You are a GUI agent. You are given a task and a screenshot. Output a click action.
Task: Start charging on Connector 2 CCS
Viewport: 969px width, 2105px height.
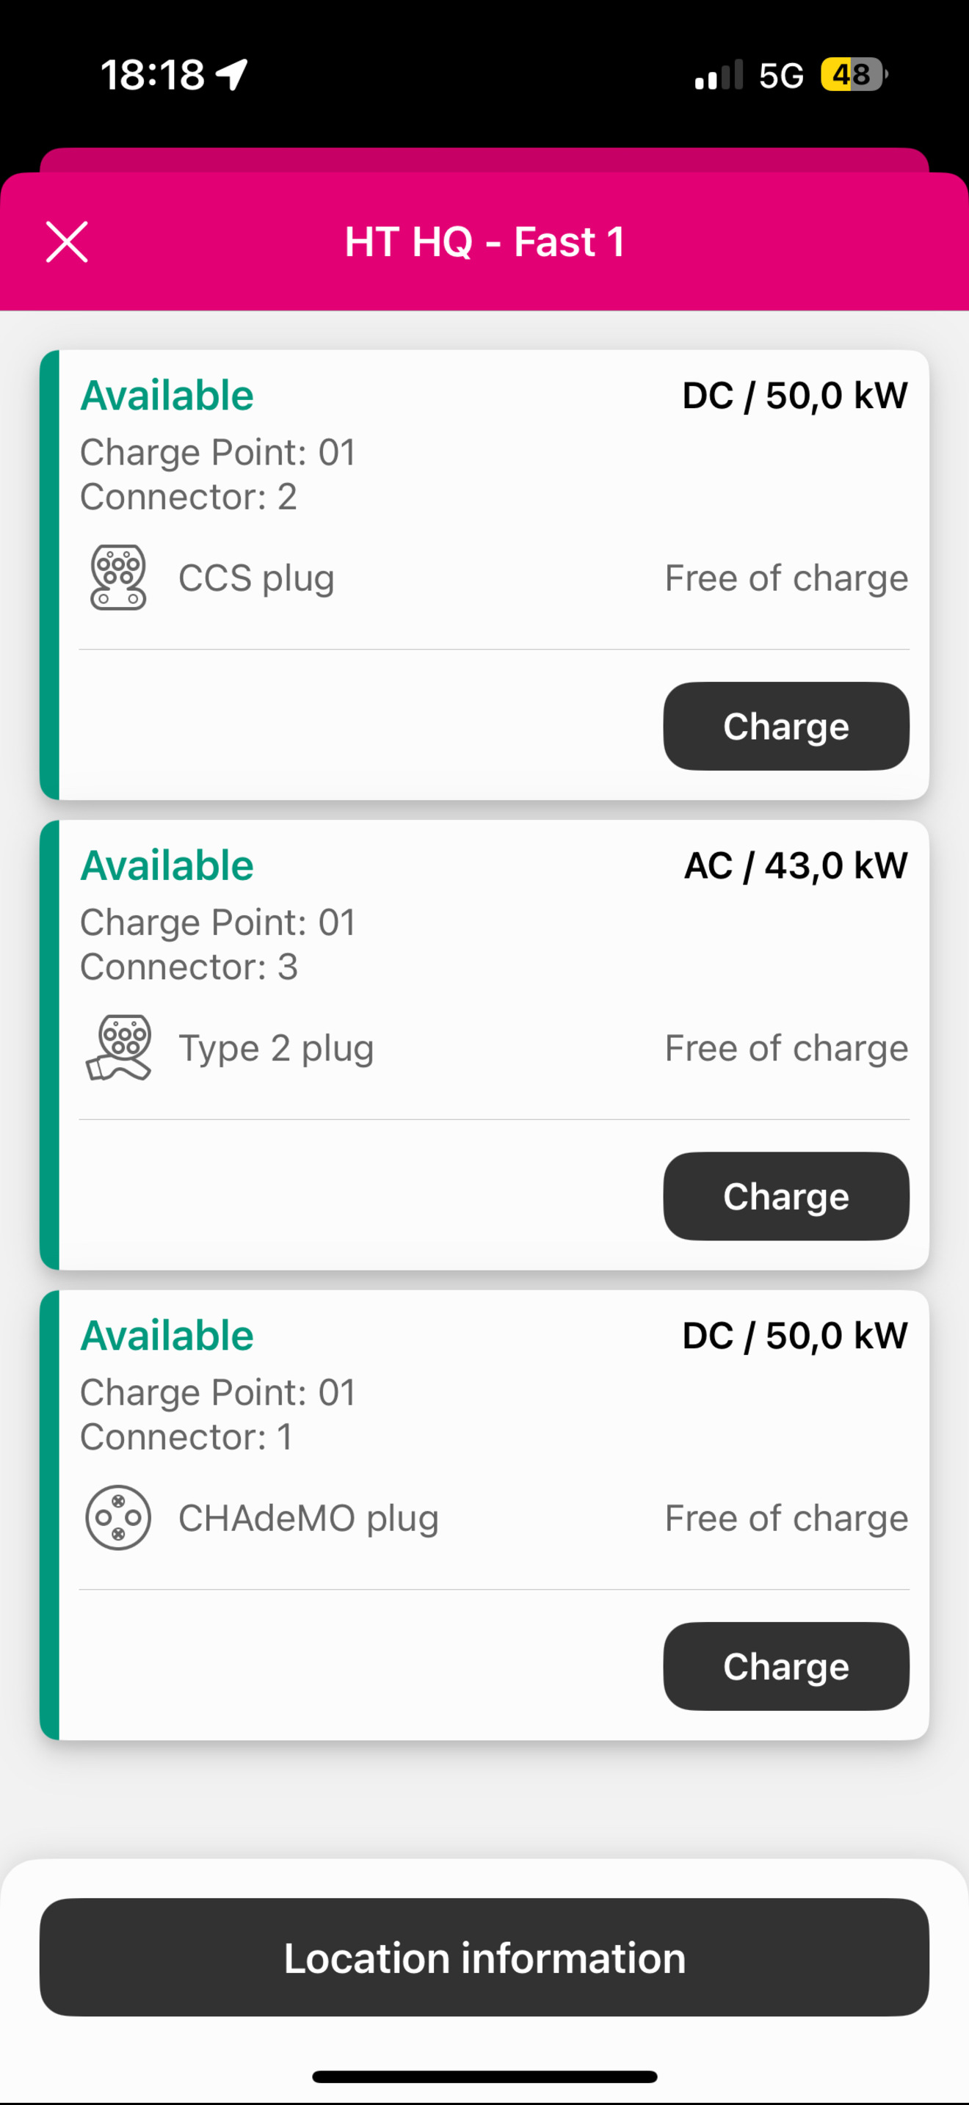tap(786, 727)
